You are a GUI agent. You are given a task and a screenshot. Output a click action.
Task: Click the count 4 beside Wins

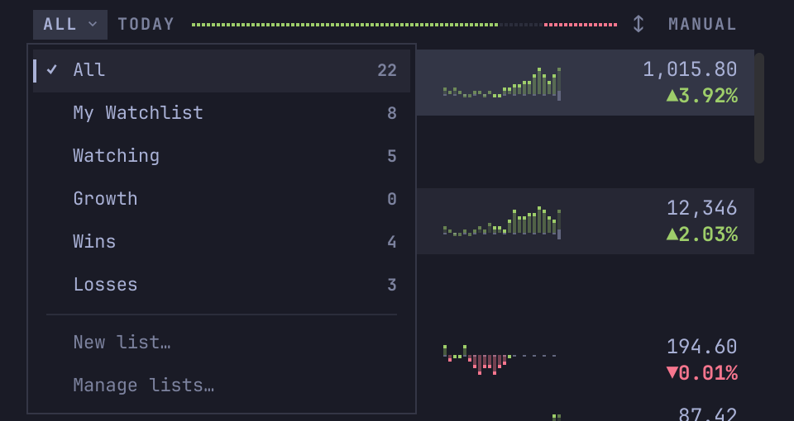(x=392, y=242)
